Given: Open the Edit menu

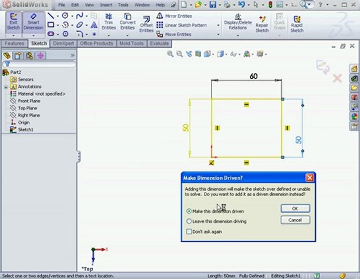Looking at the screenshot, I should pyautogui.click(x=75, y=5).
